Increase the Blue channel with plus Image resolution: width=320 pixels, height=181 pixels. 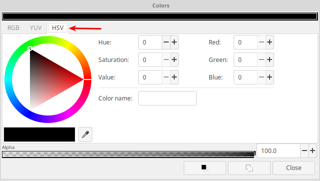(270, 77)
